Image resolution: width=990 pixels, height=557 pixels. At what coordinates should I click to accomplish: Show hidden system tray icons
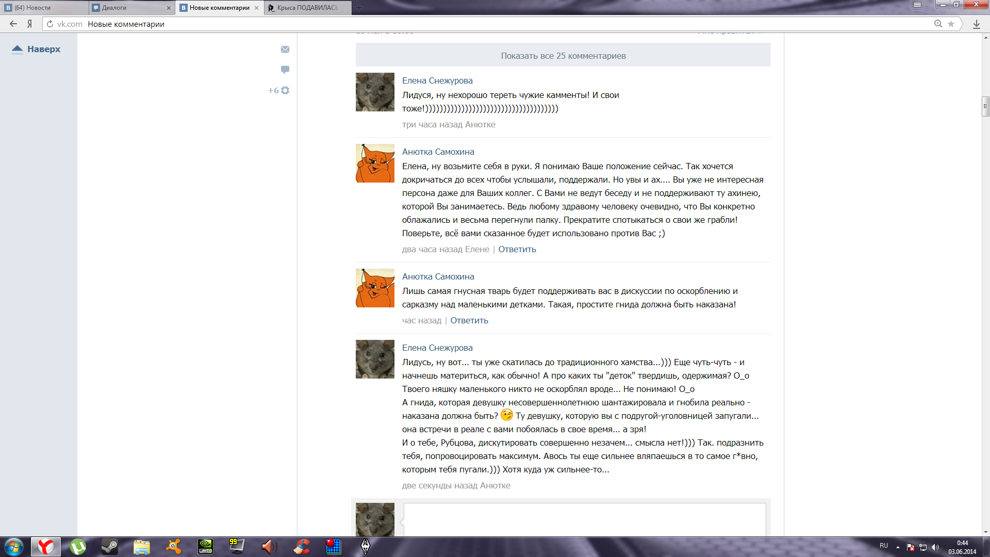point(898,547)
